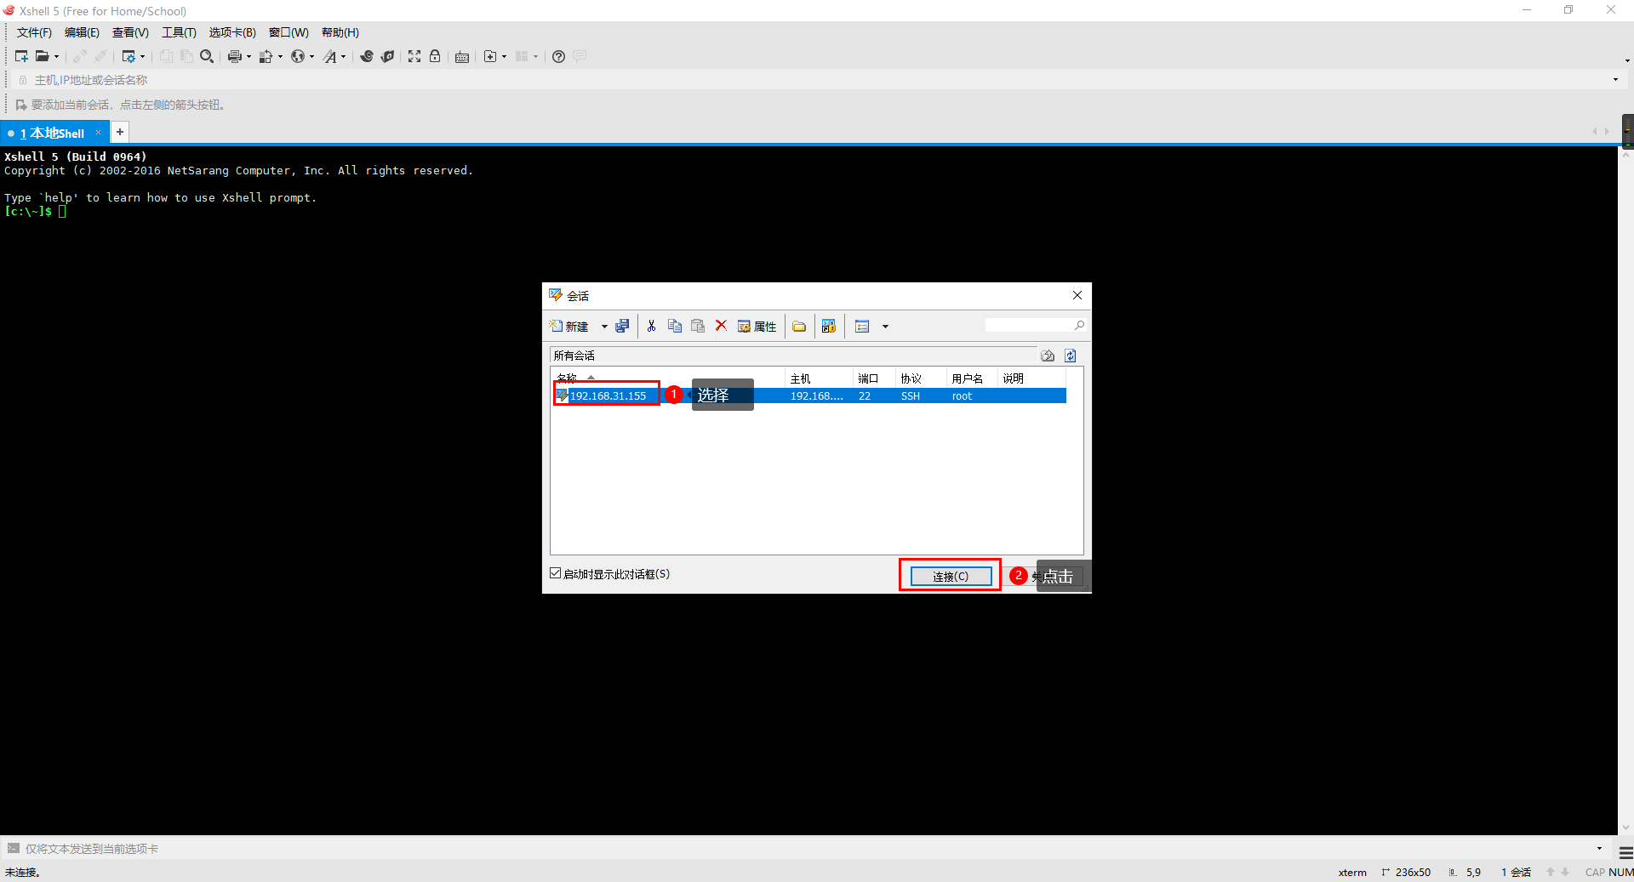Click the up-folder icon beside 所有会话
This screenshot has height=882, width=1634.
pyautogui.click(x=1048, y=356)
